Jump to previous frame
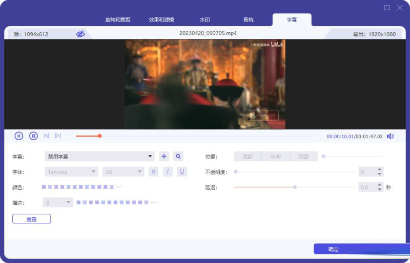The image size is (410, 263). [x=47, y=136]
